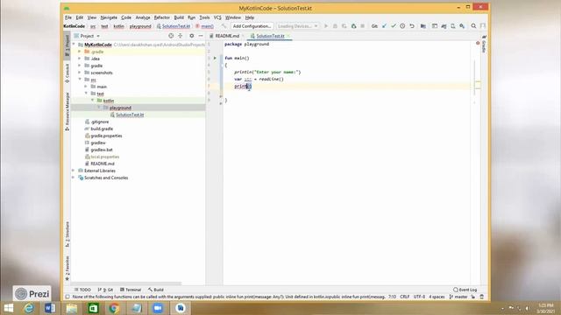Select SolutionTest.kt in project tree
This screenshot has width=561, height=315.
tap(130, 115)
